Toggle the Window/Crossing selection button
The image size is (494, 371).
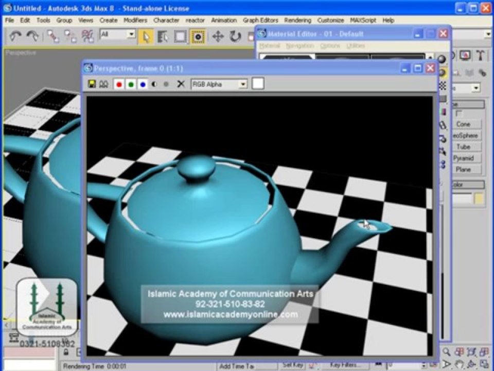tap(198, 37)
